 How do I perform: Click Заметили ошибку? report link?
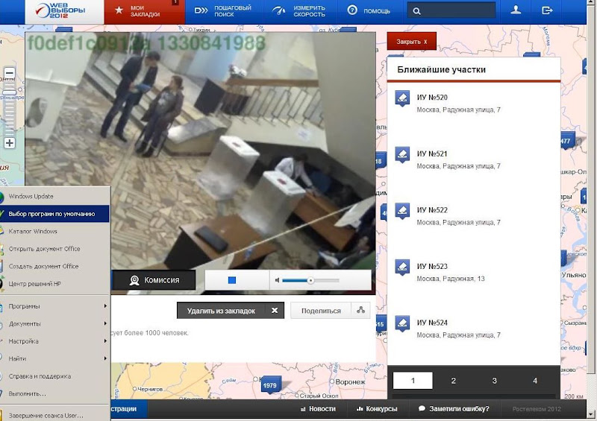[454, 409]
